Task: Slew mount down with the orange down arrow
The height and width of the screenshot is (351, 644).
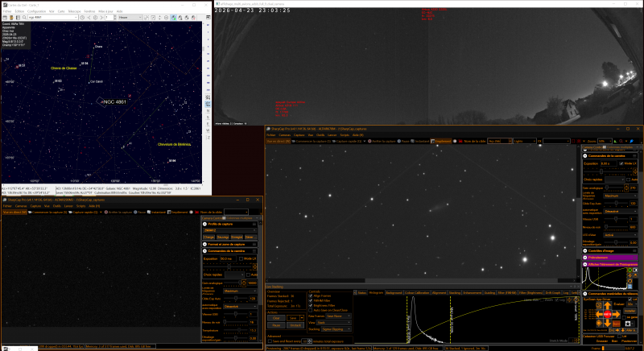Action: click(608, 323)
